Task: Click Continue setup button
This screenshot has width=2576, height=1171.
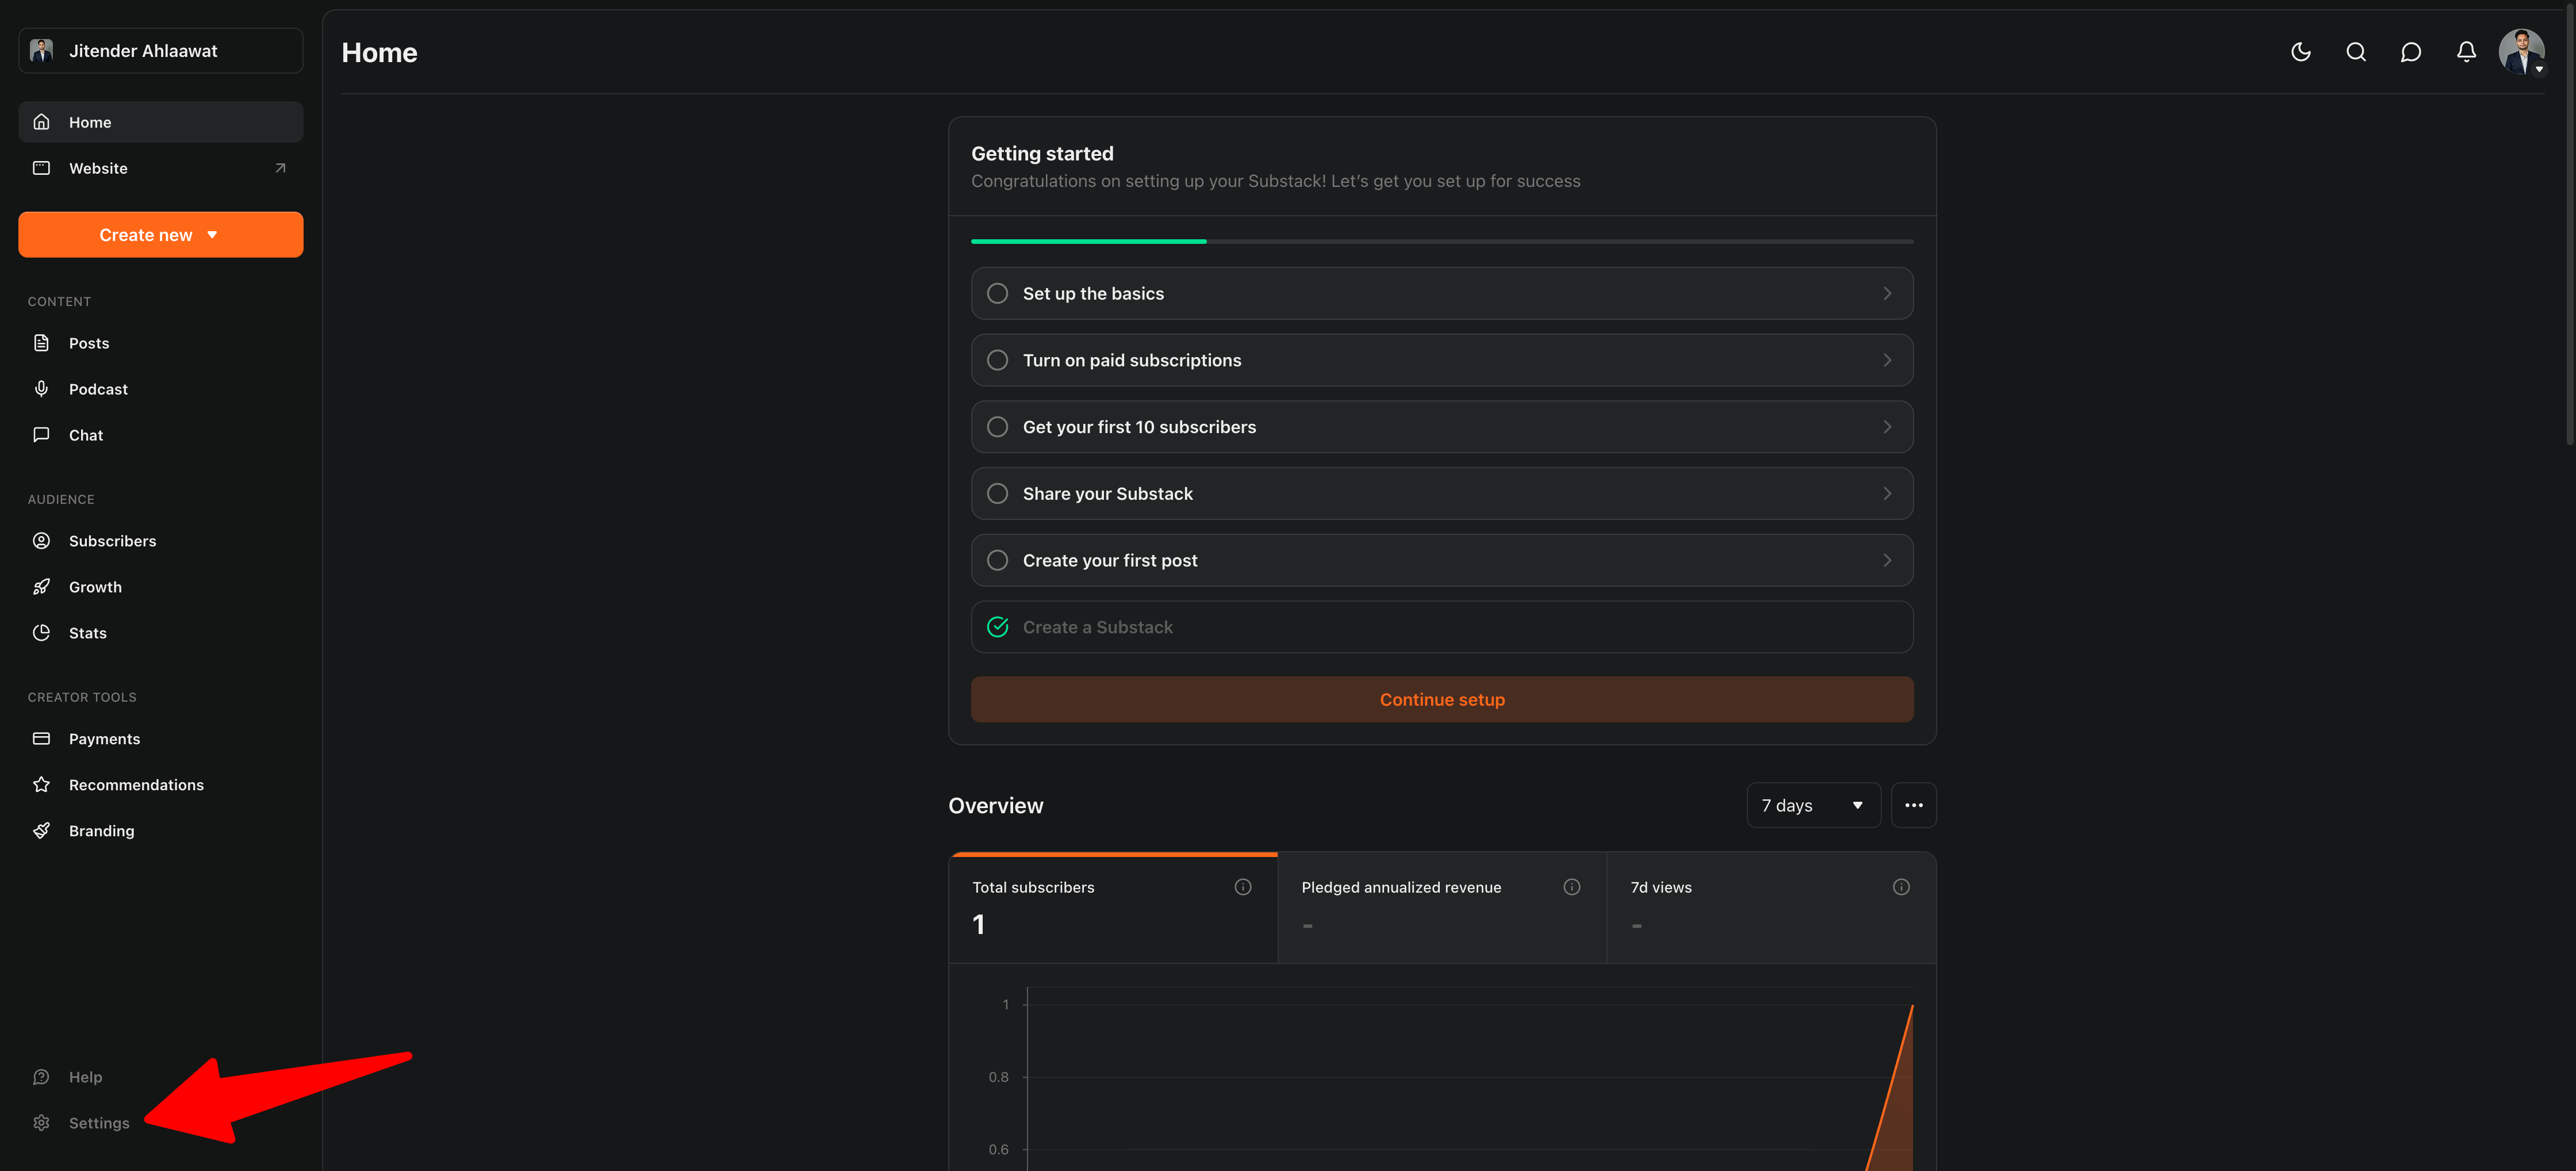Action: click(1441, 699)
